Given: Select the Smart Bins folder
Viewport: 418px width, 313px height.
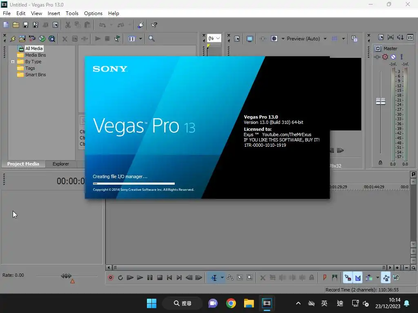Looking at the screenshot, I should tap(36, 75).
